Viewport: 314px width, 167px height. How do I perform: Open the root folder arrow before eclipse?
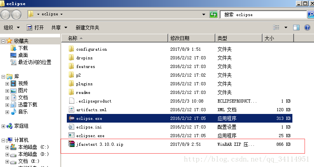[x=38, y=14]
